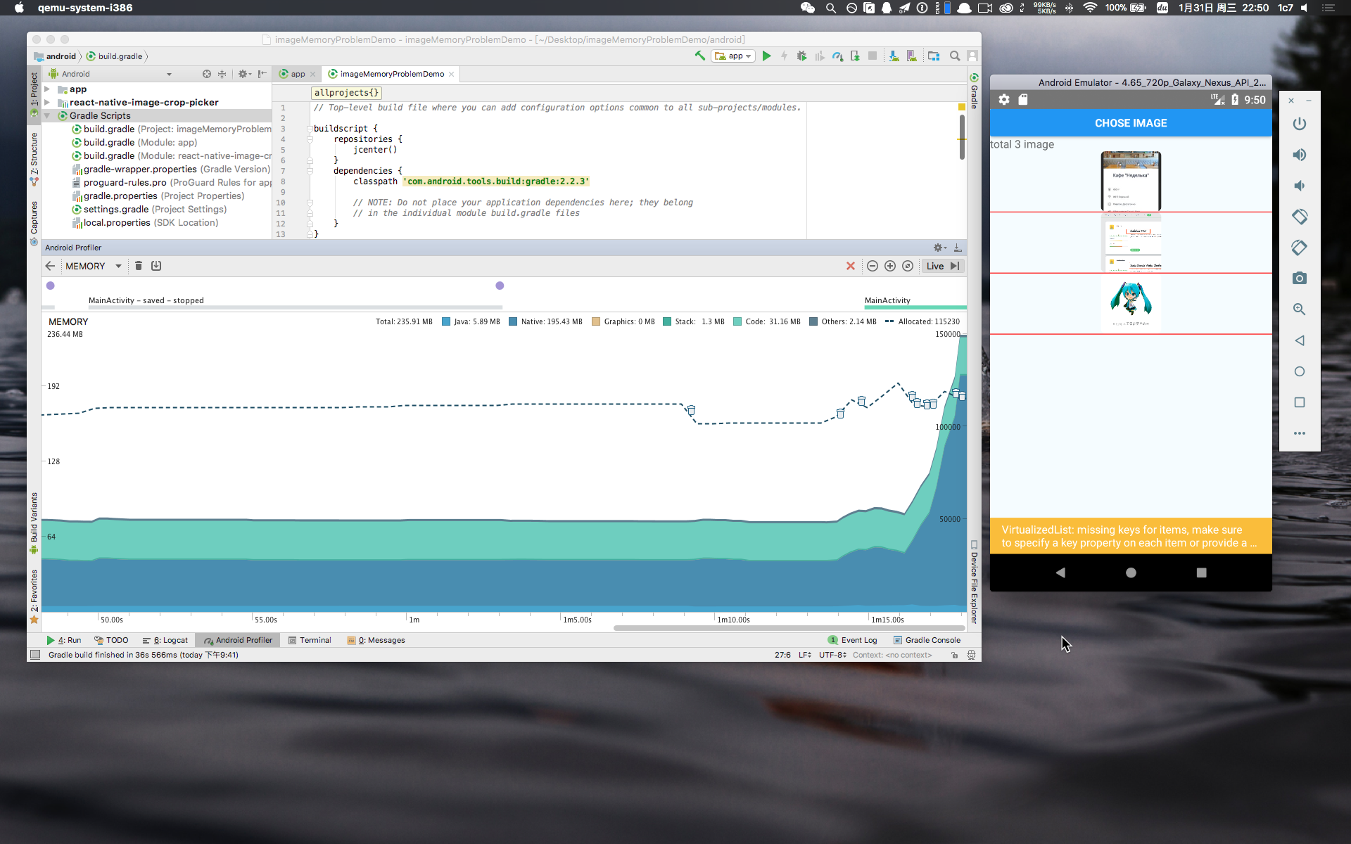Close the imageMemoryProblemDemo editor tab

tap(452, 74)
